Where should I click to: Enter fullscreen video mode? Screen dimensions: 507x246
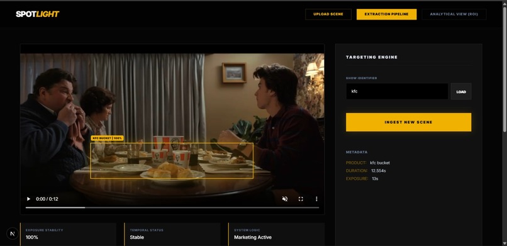pos(301,199)
